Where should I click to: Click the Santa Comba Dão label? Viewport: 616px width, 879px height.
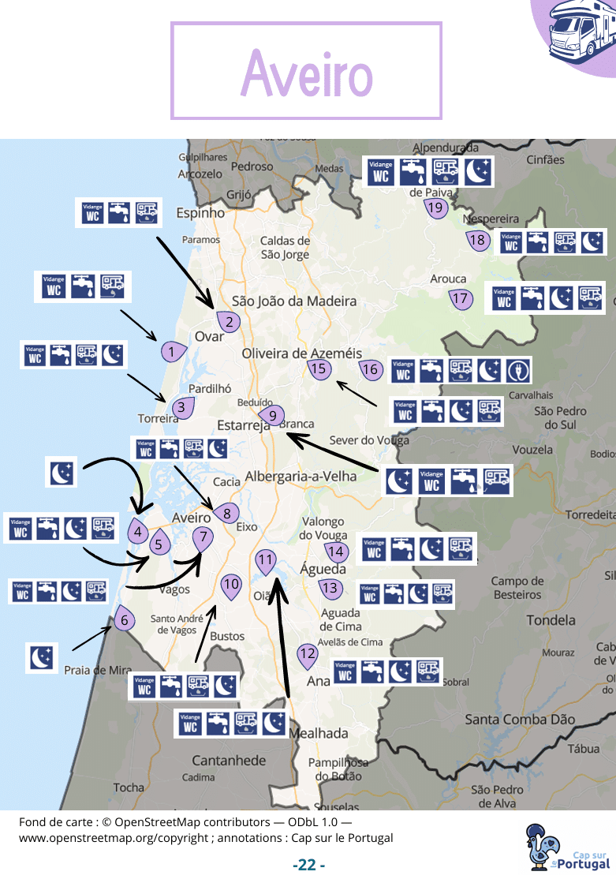point(520,720)
